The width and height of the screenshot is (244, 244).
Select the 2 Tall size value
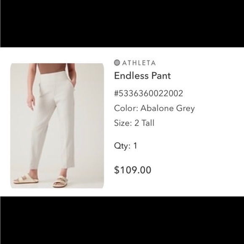click(144, 123)
